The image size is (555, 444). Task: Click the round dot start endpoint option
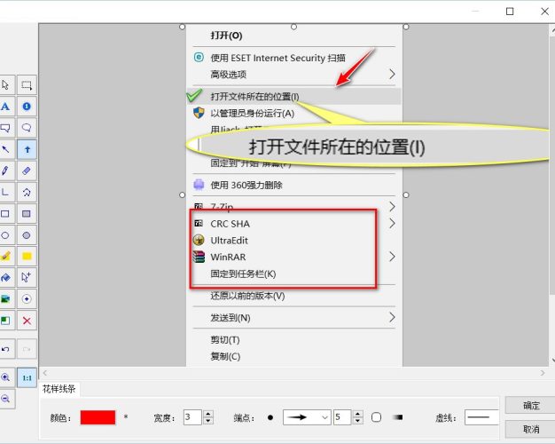pyautogui.click(x=270, y=417)
